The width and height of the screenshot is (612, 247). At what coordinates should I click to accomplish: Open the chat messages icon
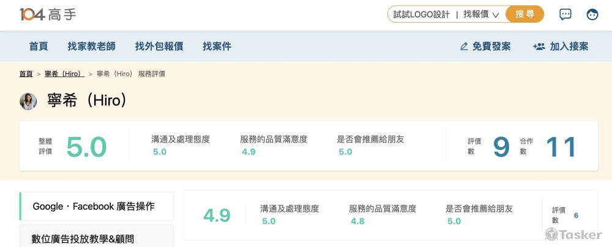pos(565,15)
